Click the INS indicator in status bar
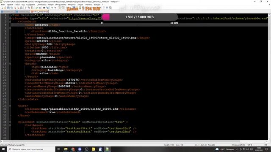The height and width of the screenshot is (152, 271). click(x=266, y=145)
